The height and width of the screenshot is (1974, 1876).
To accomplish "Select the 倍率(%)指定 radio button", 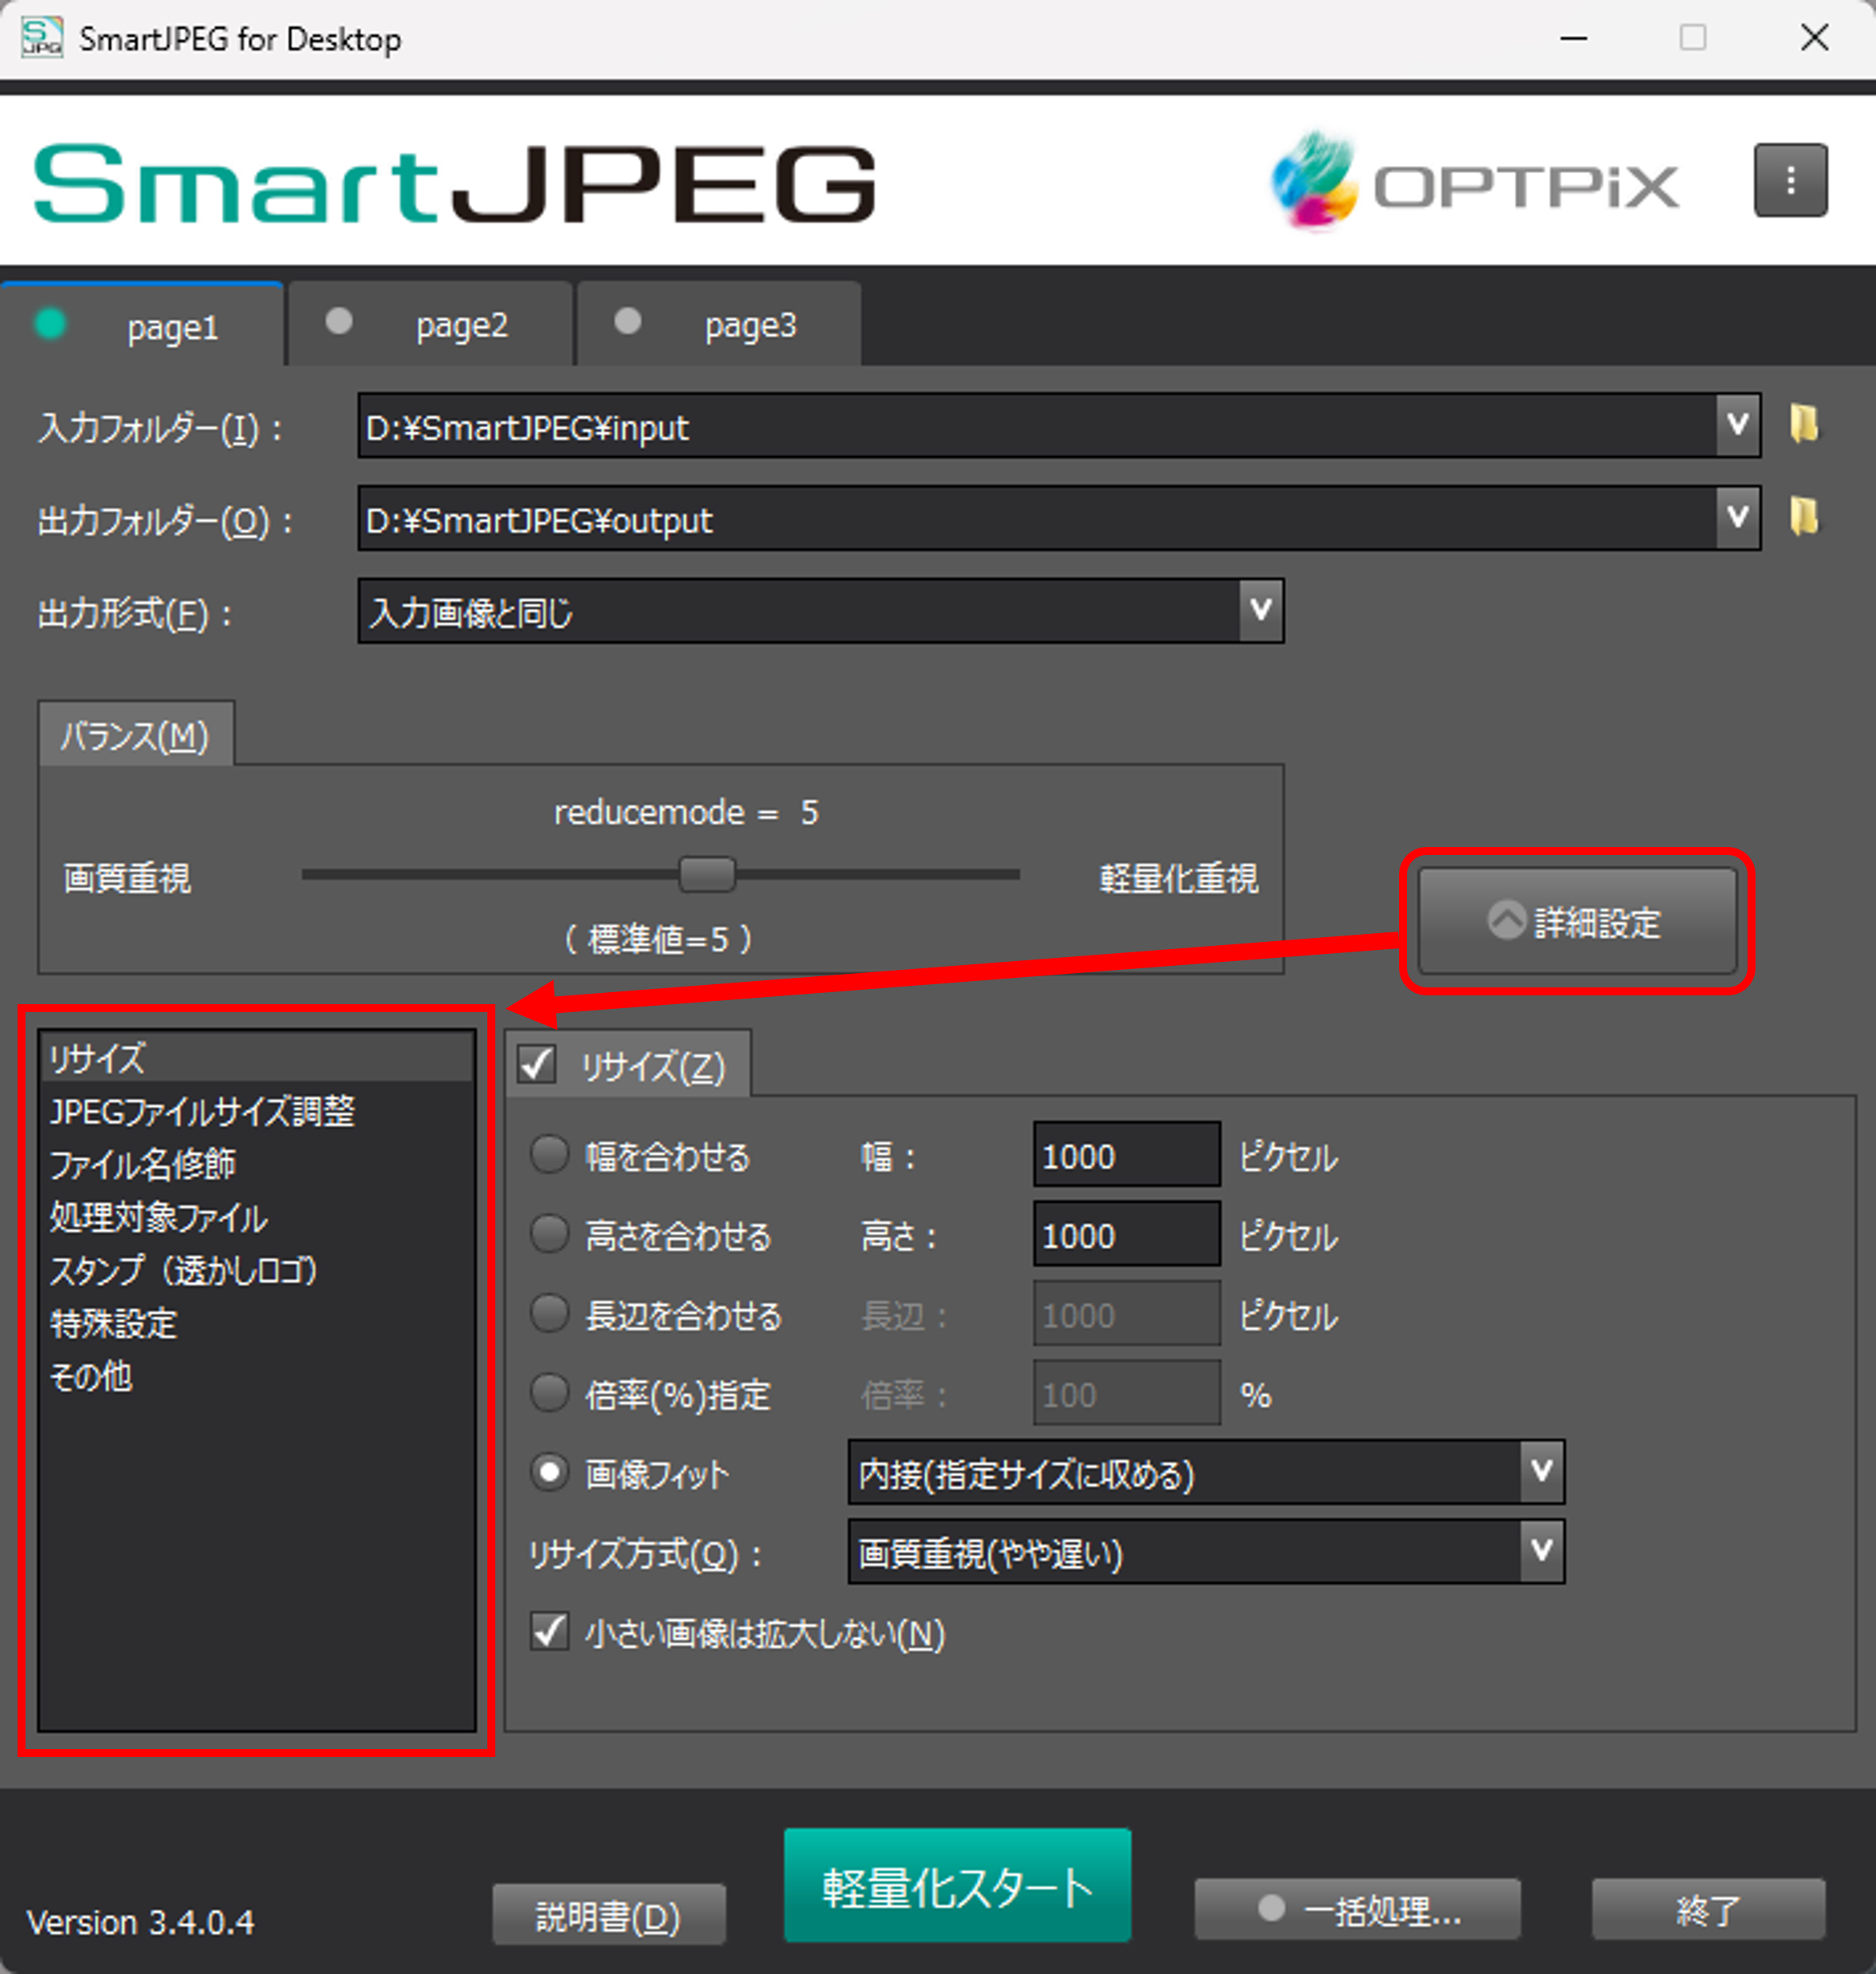I will (549, 1392).
